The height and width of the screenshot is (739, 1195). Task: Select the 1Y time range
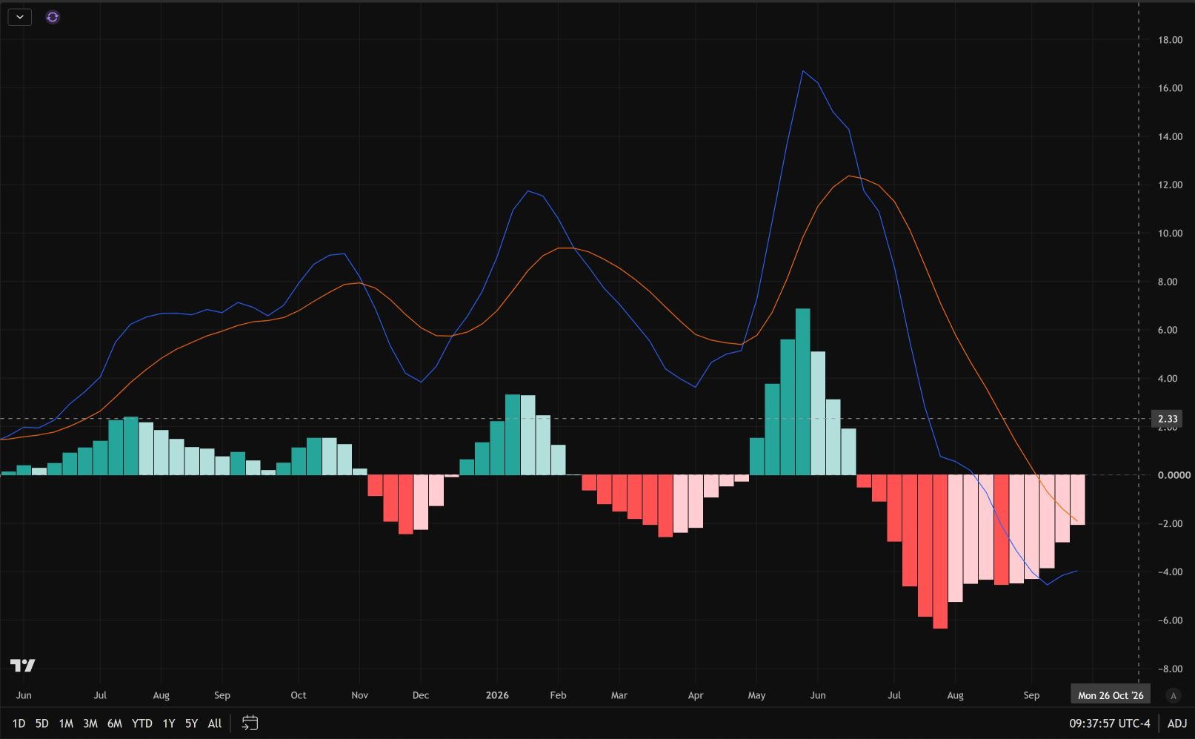(x=169, y=723)
